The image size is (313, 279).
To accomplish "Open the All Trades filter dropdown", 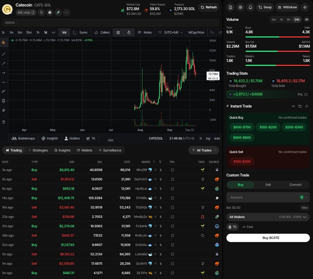I will click(204, 150).
